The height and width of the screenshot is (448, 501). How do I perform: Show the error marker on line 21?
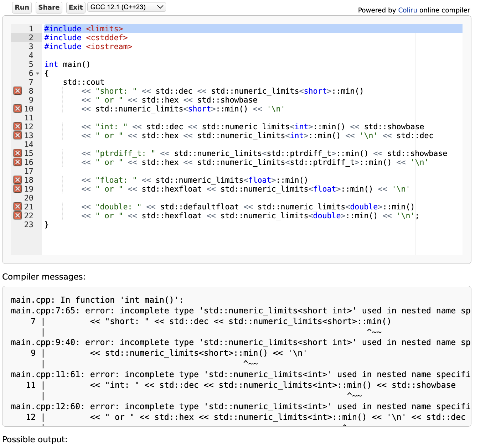[17, 207]
